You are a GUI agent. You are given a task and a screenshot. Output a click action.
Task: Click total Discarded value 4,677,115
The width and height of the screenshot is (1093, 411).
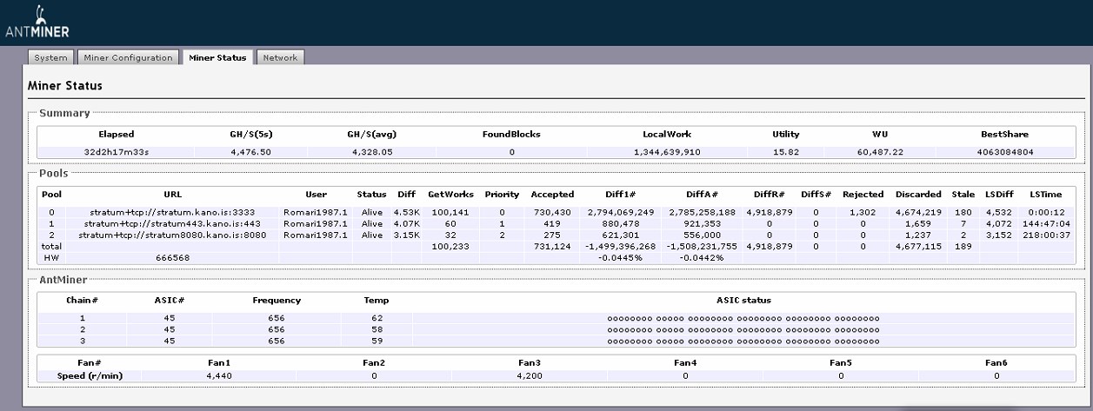coord(917,247)
